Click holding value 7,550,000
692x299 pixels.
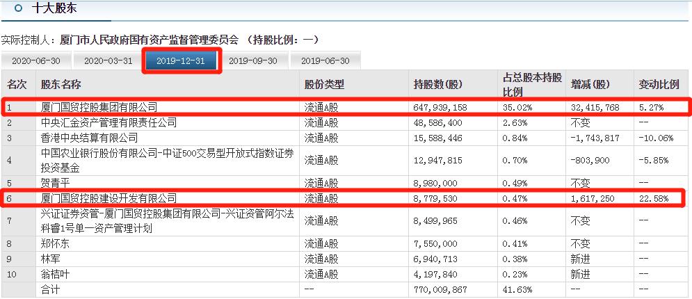pos(435,243)
